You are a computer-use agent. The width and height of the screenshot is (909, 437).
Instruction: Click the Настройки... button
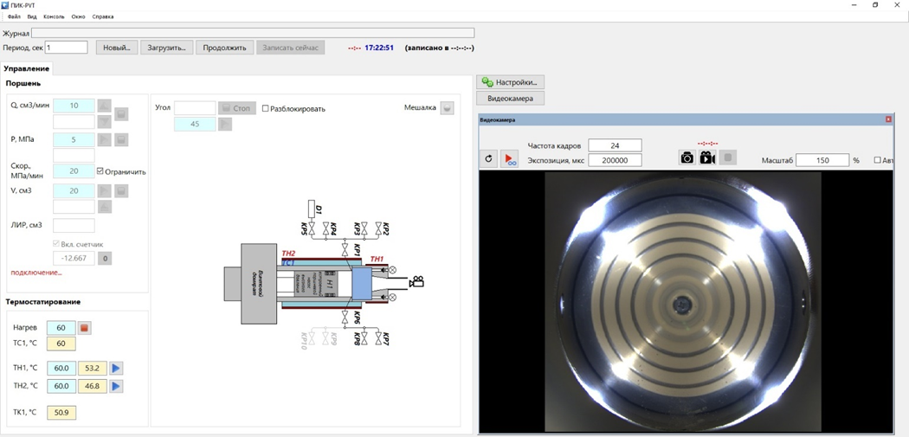(511, 82)
